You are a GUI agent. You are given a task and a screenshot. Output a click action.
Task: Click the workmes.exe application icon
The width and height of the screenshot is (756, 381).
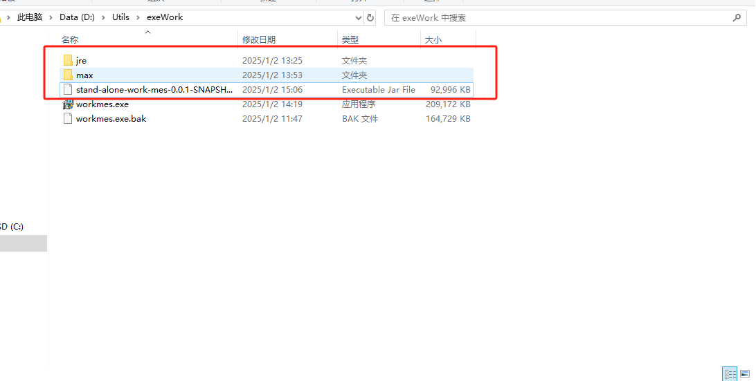pyautogui.click(x=68, y=104)
